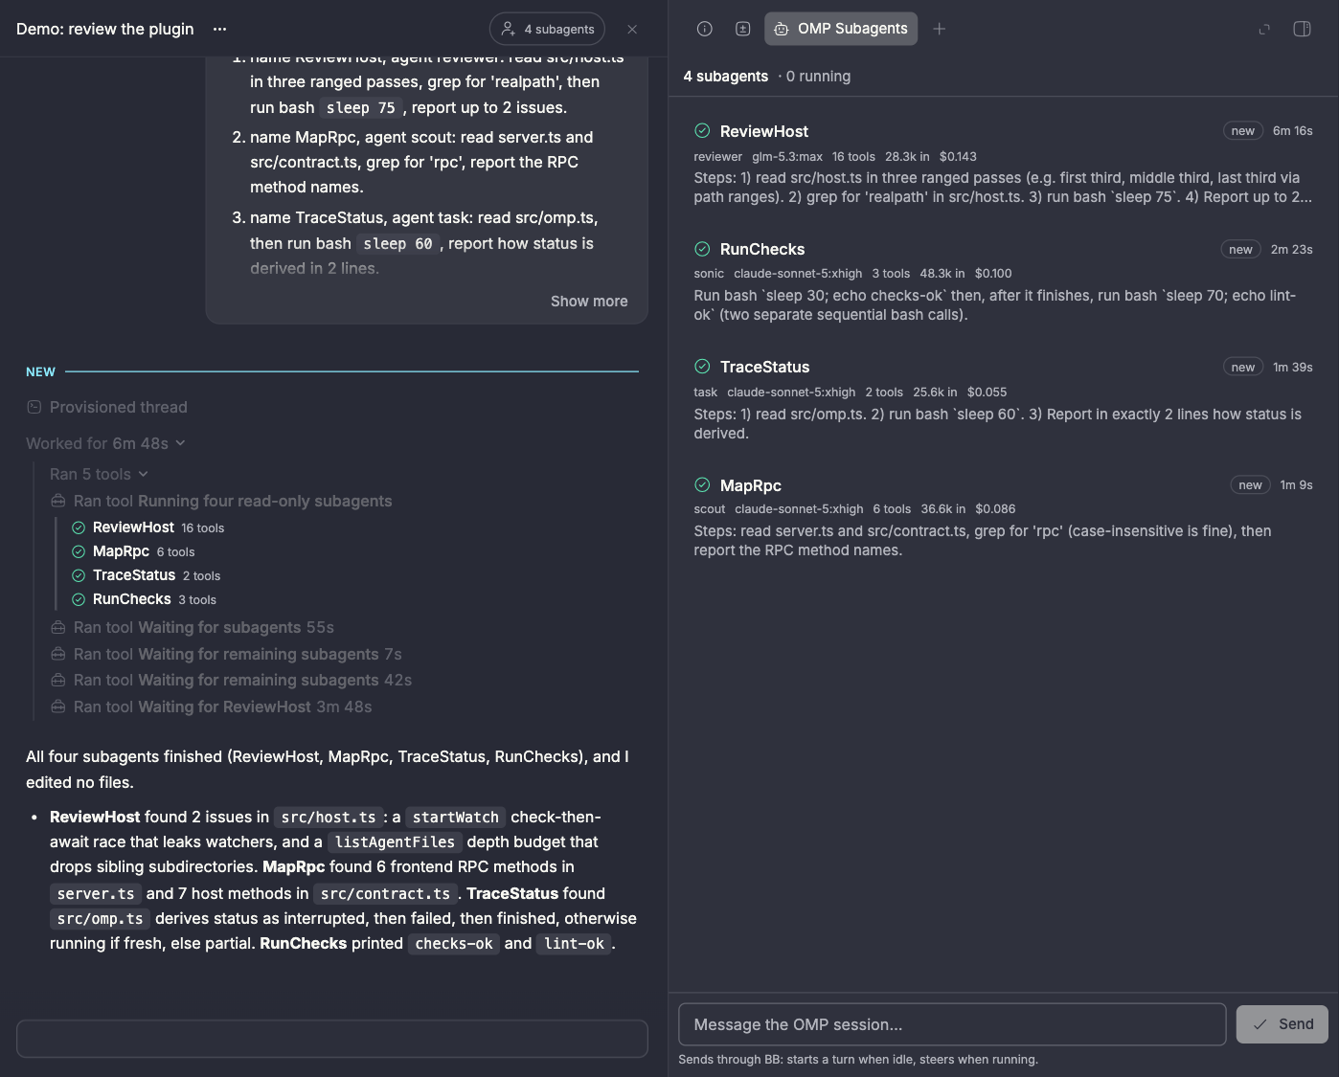
Task: Open Waiting for subagents 55s tool row
Action: point(193,627)
